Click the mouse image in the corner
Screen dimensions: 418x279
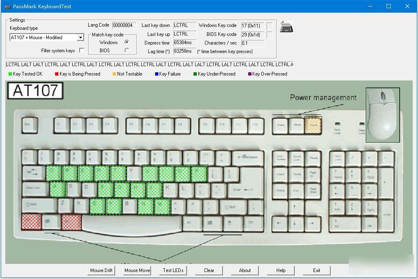coord(382,115)
